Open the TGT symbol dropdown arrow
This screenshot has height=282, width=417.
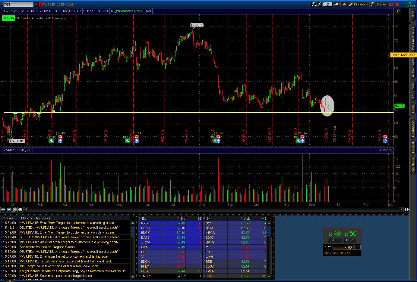click(36, 4)
